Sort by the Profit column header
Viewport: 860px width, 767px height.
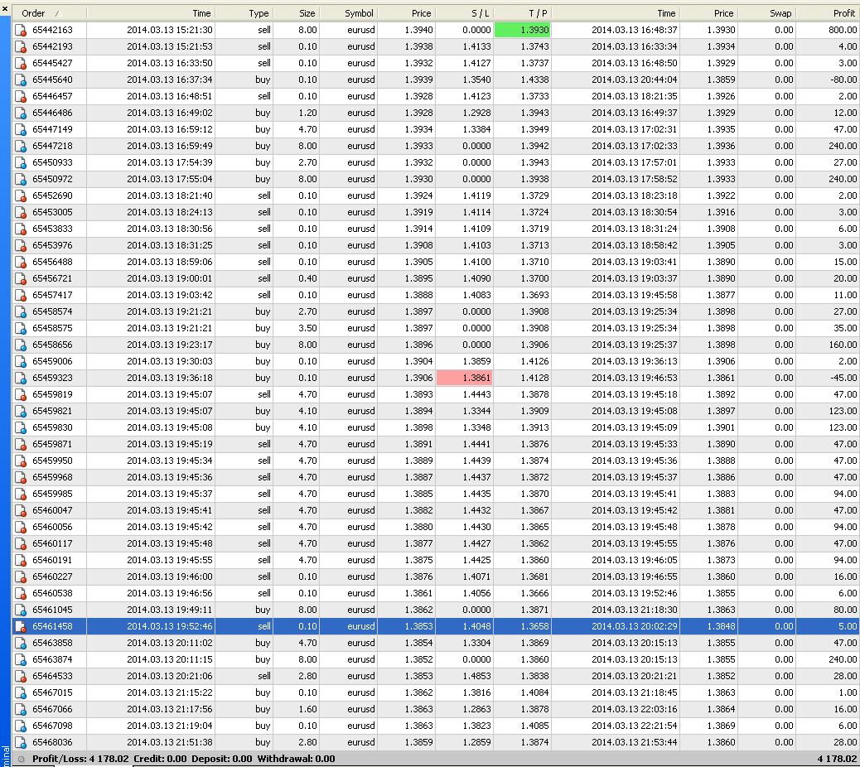pos(828,13)
